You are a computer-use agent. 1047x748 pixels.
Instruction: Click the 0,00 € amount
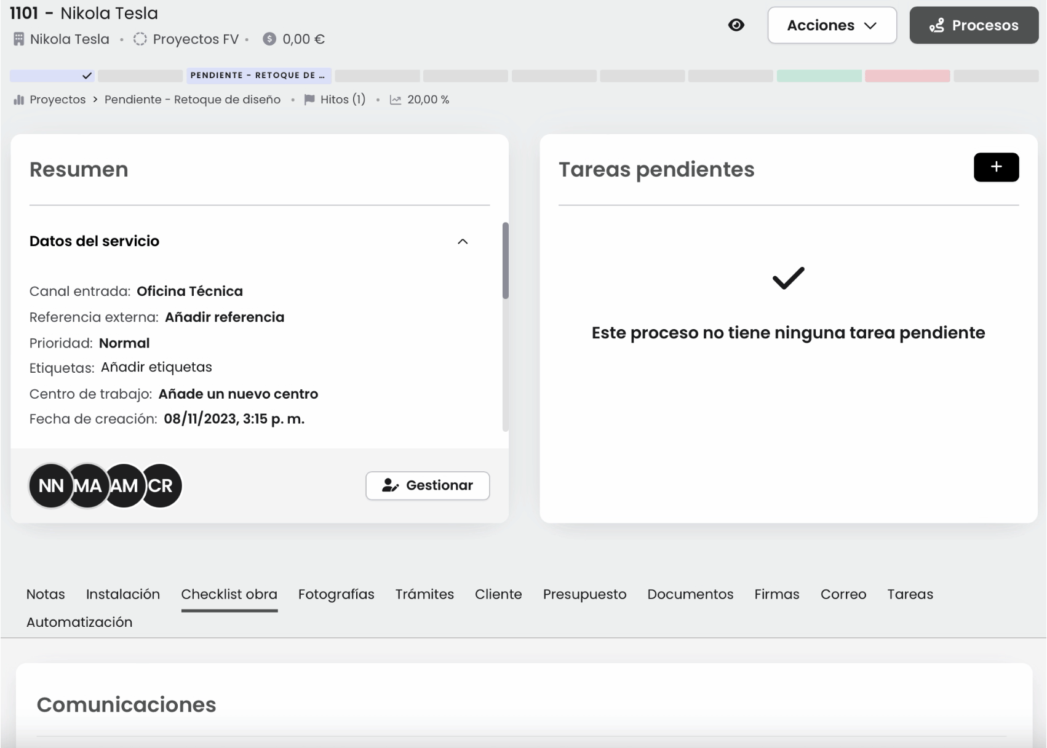304,39
